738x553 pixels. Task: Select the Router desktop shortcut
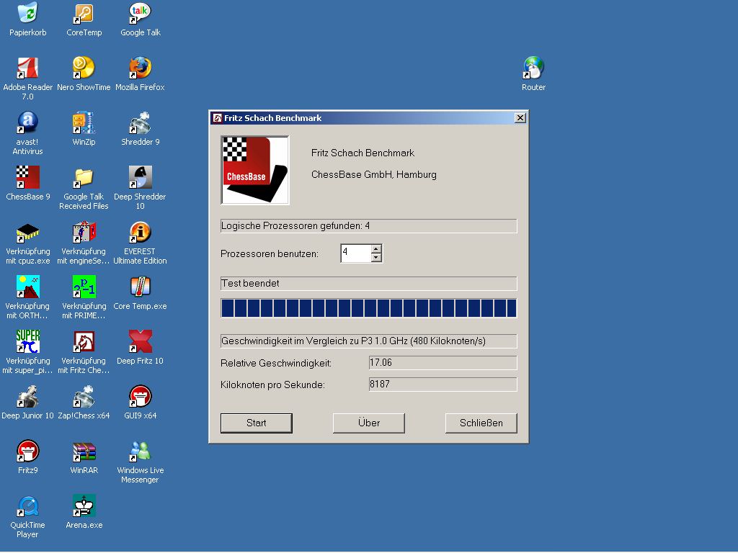click(x=533, y=67)
